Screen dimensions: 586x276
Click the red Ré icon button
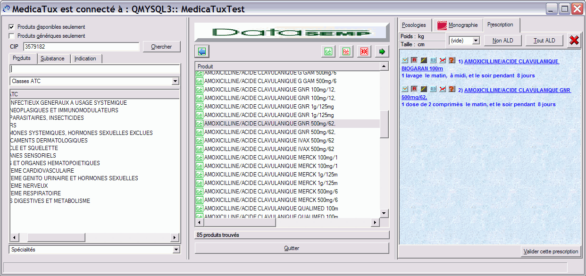pyautogui.click(x=346, y=51)
